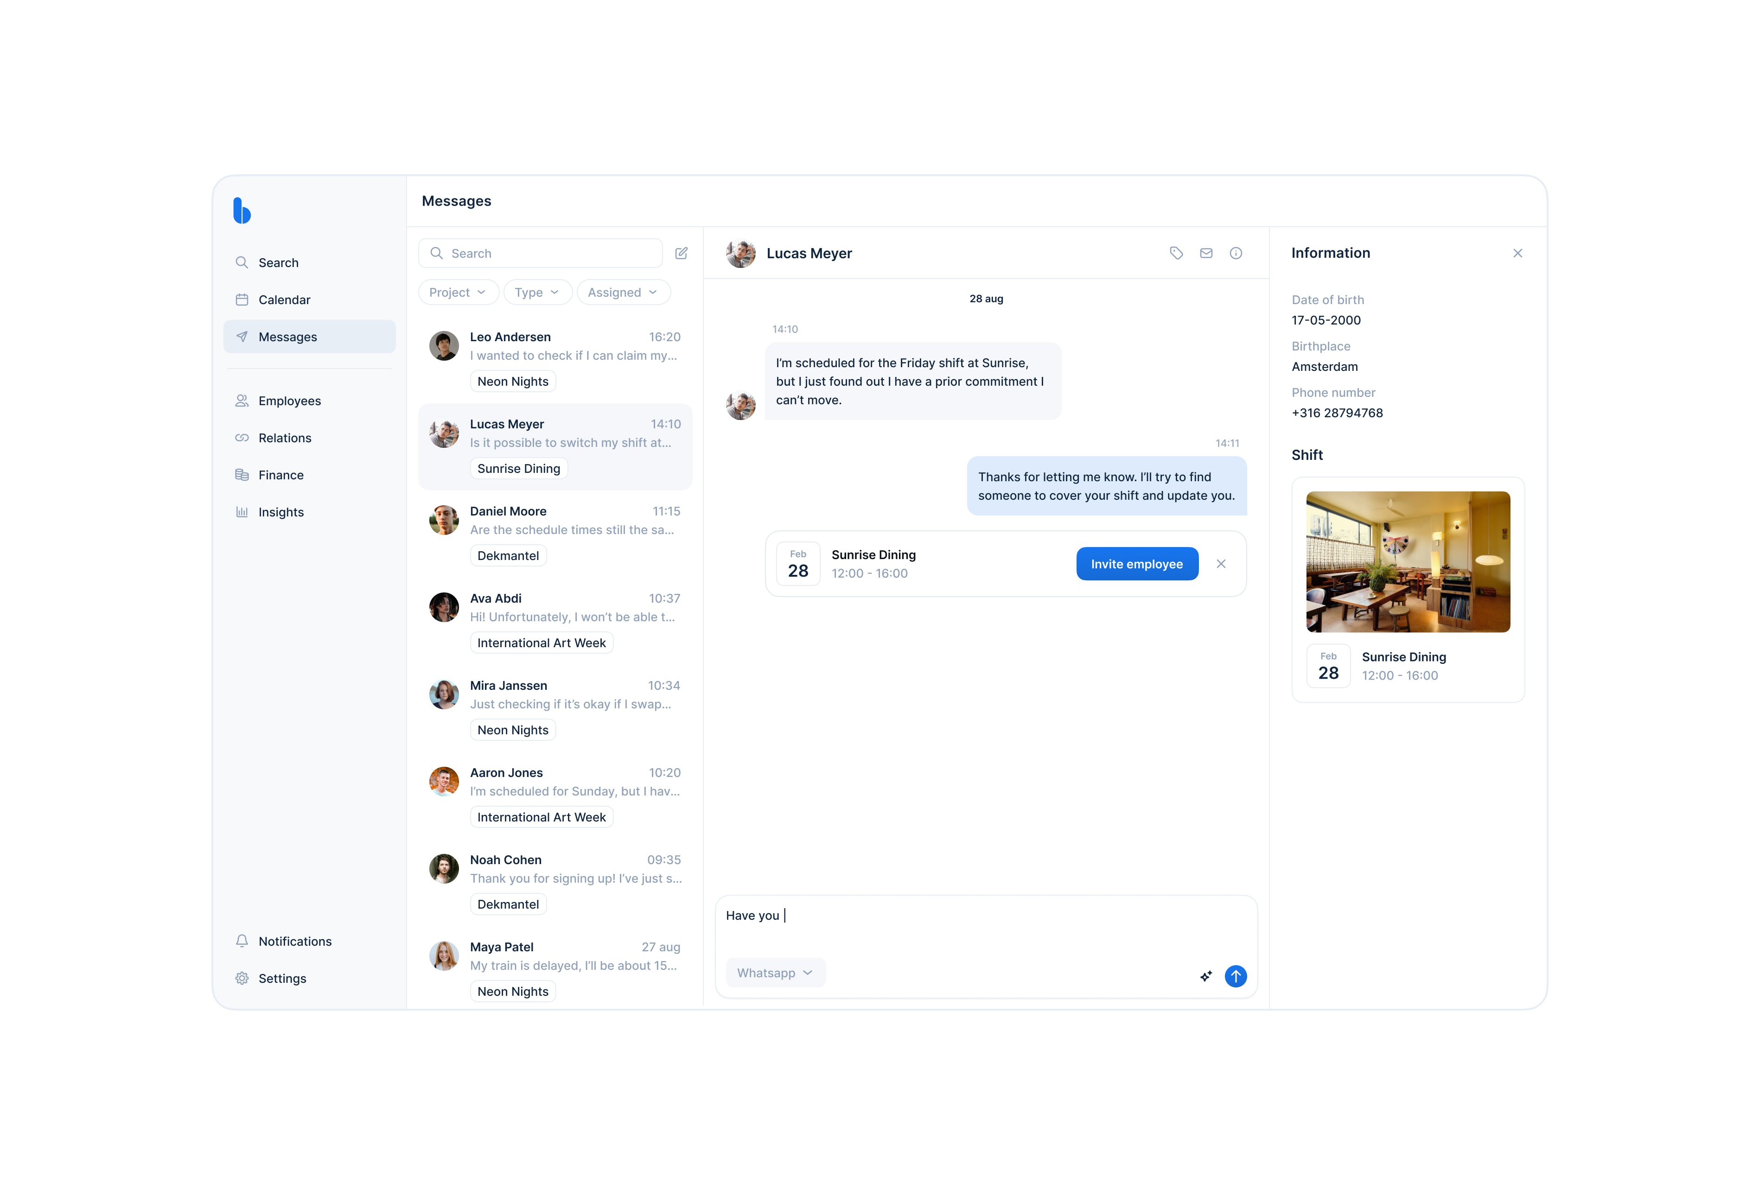Toggle the info icon beside Lucas Meyer
Image resolution: width=1759 pixels, height=1184 pixels.
click(x=1236, y=254)
